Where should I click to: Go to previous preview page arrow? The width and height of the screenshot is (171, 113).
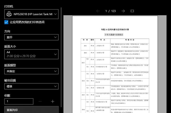click(x=98, y=11)
